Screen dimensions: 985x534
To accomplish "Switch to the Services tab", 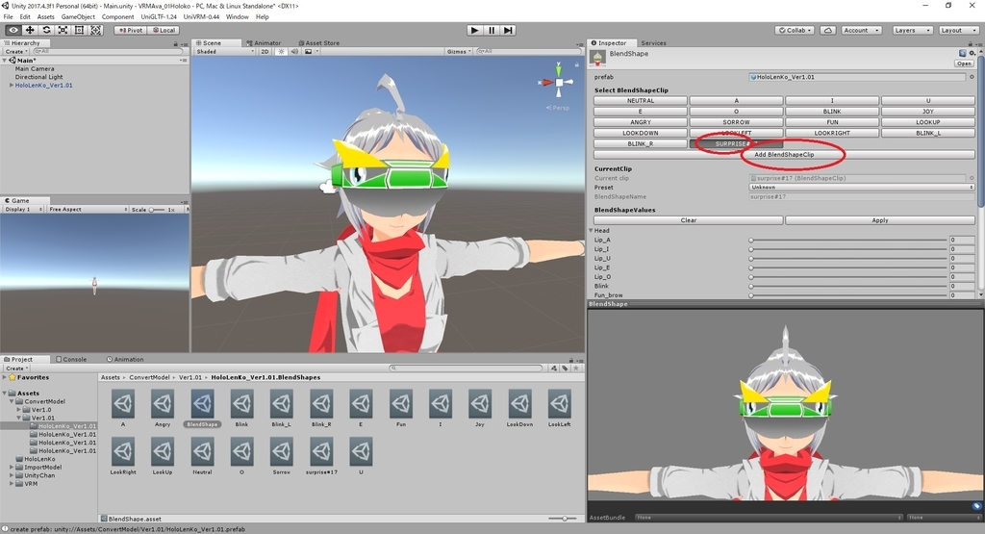I will click(x=653, y=42).
